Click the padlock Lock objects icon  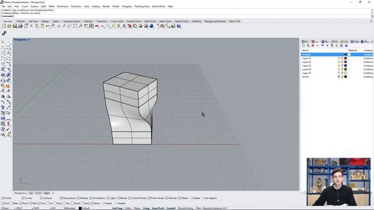[x=124, y=26]
